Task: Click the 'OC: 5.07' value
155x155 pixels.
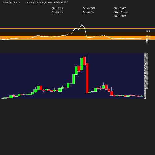Action: (120, 8)
